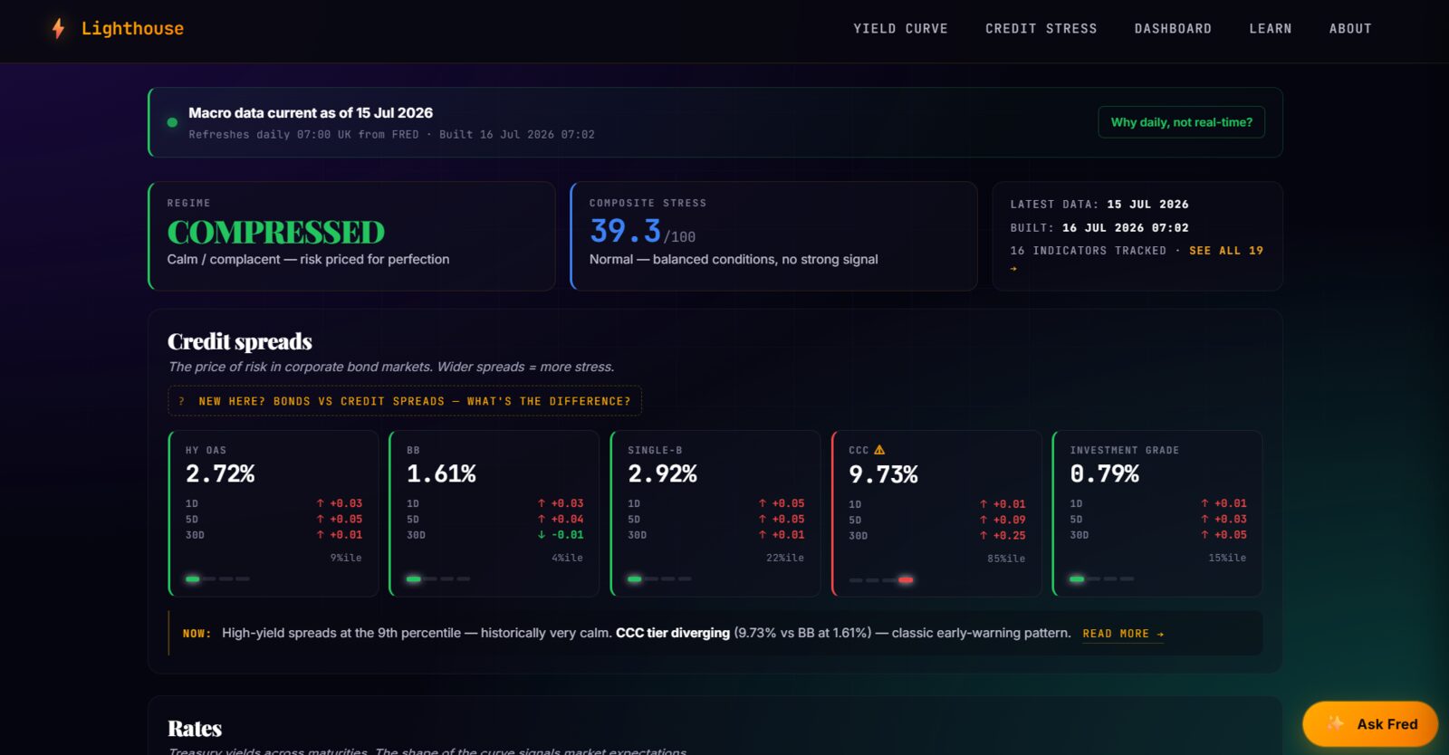Viewport: 1449px width, 755px height.
Task: Open the BB 1.61% spread card
Action: point(494,513)
